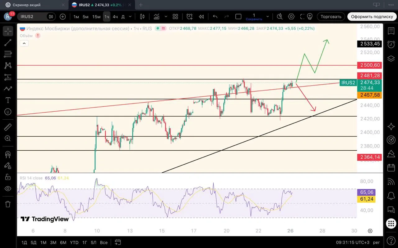Collapse the volume indicator legend
This screenshot has height=248, width=398.
click(x=24, y=43)
